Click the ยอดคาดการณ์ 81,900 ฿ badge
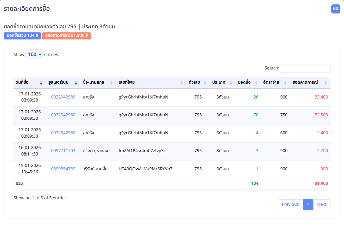The width and height of the screenshot is (344, 229). pyautogui.click(x=66, y=36)
